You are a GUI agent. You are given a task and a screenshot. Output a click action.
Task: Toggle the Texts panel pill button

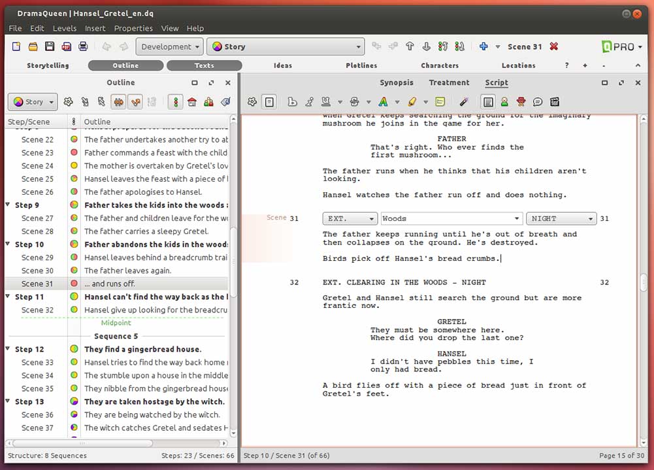point(204,65)
